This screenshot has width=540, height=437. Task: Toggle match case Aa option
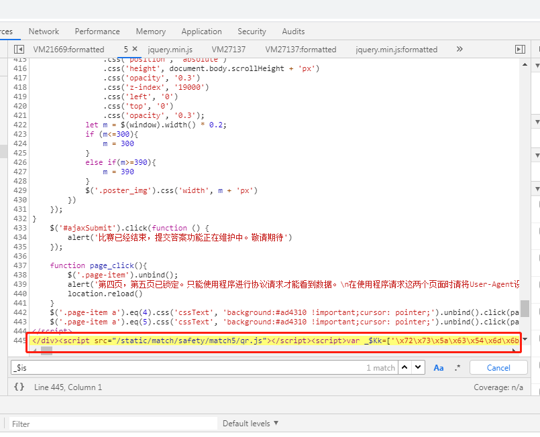click(439, 367)
